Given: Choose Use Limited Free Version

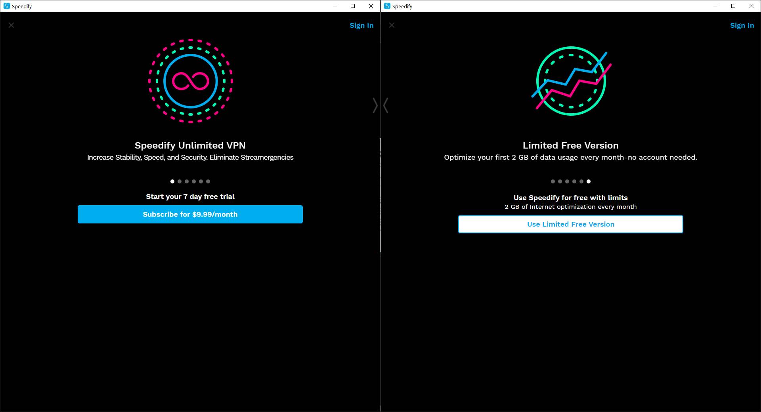Looking at the screenshot, I should 571,224.
